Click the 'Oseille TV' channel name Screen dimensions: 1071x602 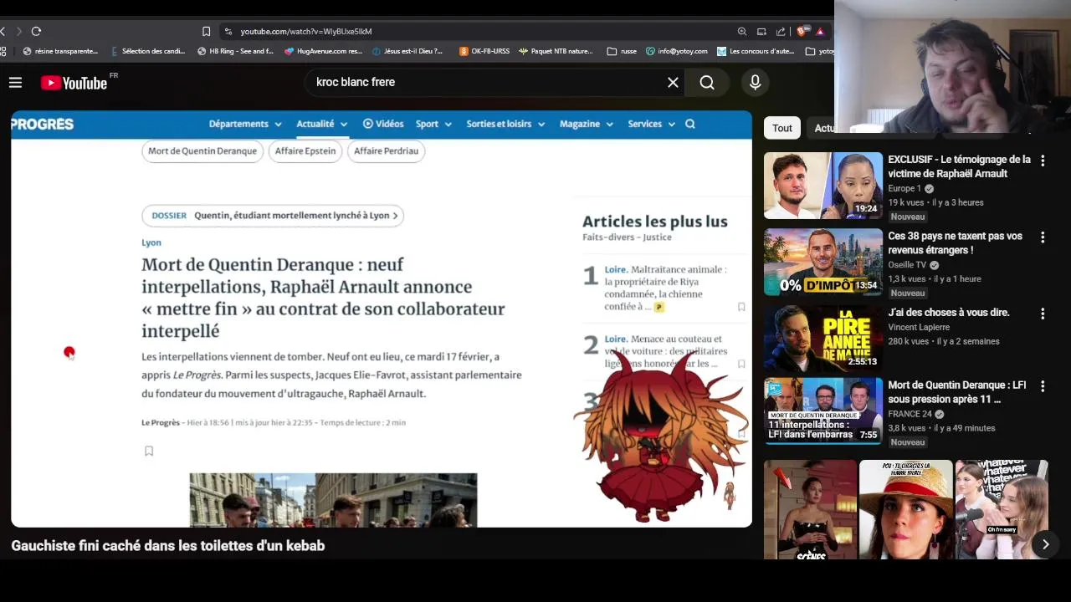click(x=907, y=265)
